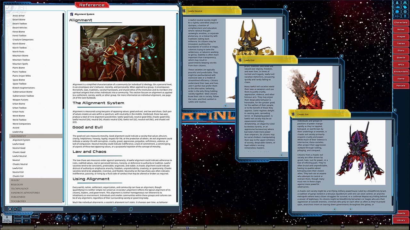Expand the Subgenres section
Image resolution: width=410 pixels, height=230 pixels.
[36, 197]
